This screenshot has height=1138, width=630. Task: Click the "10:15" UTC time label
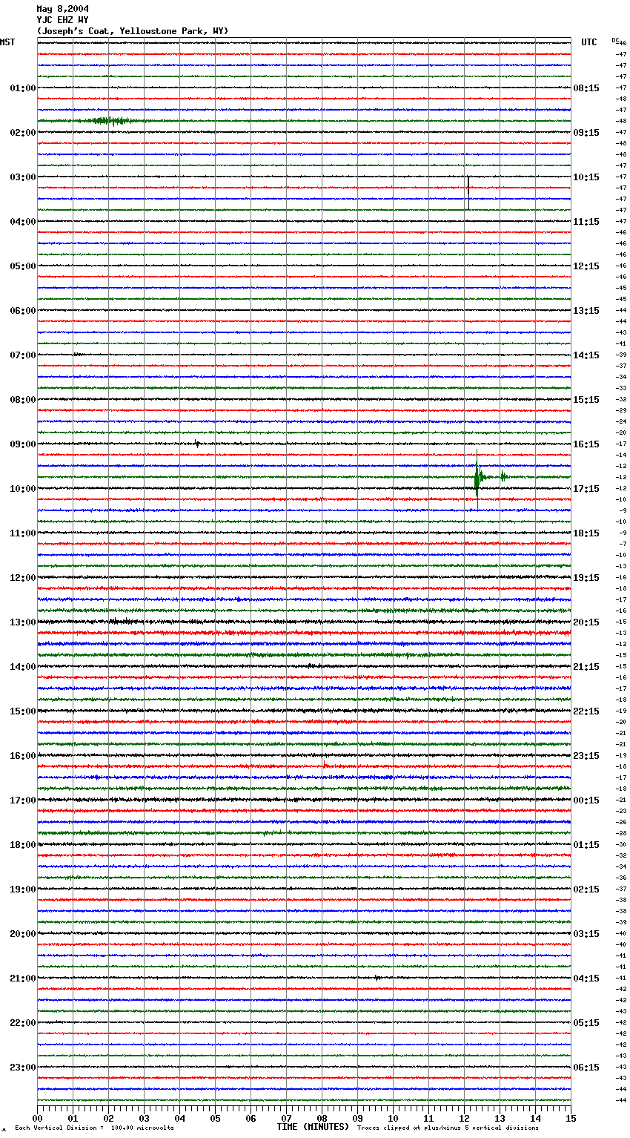(x=586, y=177)
